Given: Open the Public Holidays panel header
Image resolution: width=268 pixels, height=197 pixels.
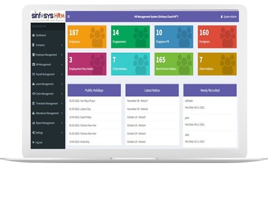Looking at the screenshot, I should tap(94, 90).
